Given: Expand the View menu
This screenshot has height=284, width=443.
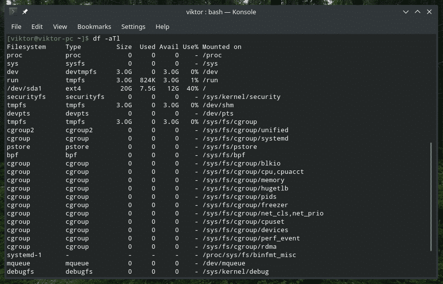Looking at the screenshot, I should tap(60, 26).
